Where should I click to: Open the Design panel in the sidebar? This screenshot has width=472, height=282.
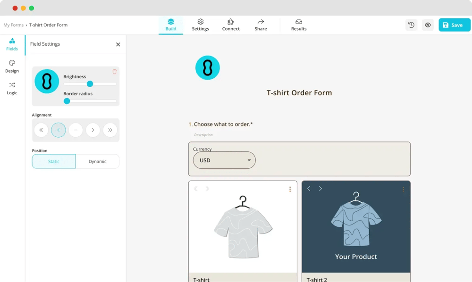pyautogui.click(x=12, y=66)
